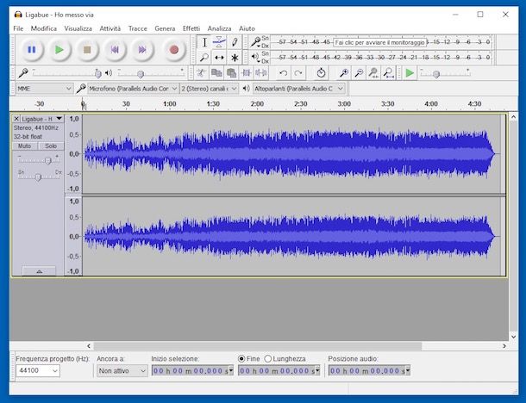
Task: Click the Pause transport button
Action: 32,50
